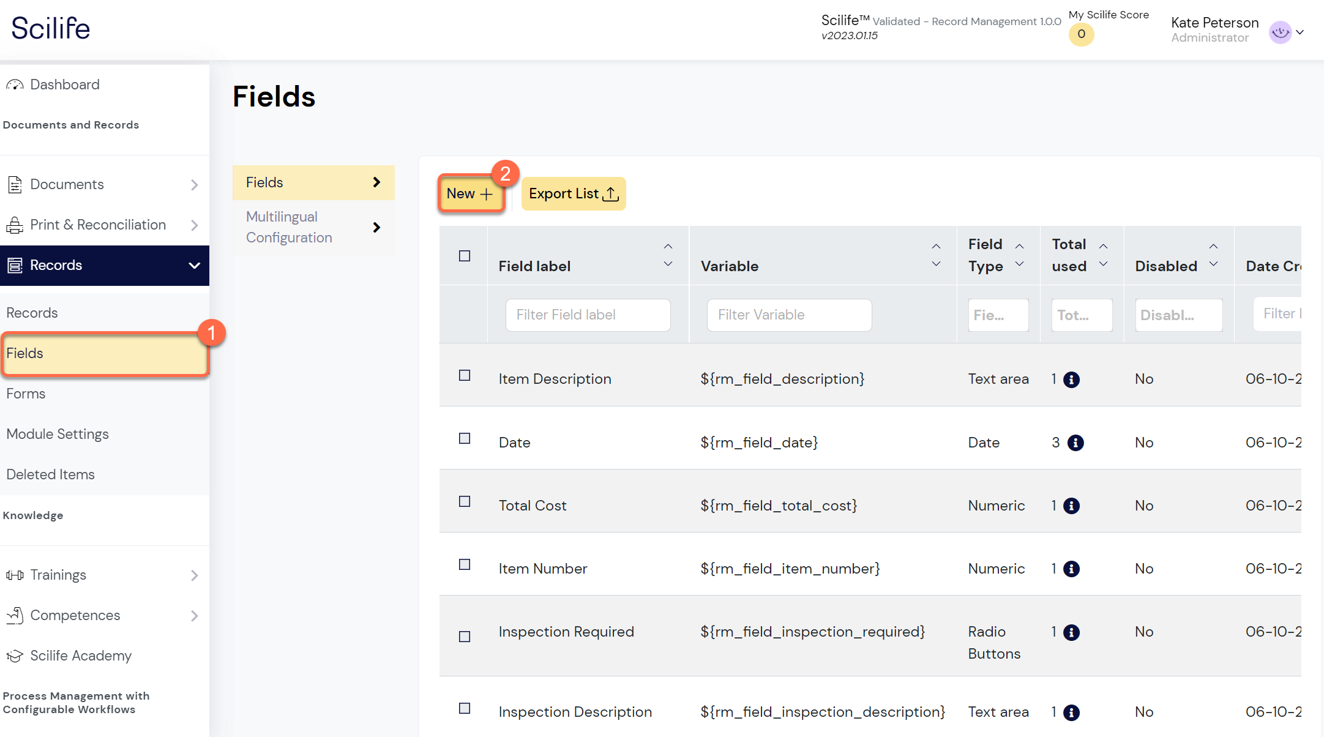The image size is (1324, 737).
Task: Click the Competences sidebar icon
Action: coord(14,615)
